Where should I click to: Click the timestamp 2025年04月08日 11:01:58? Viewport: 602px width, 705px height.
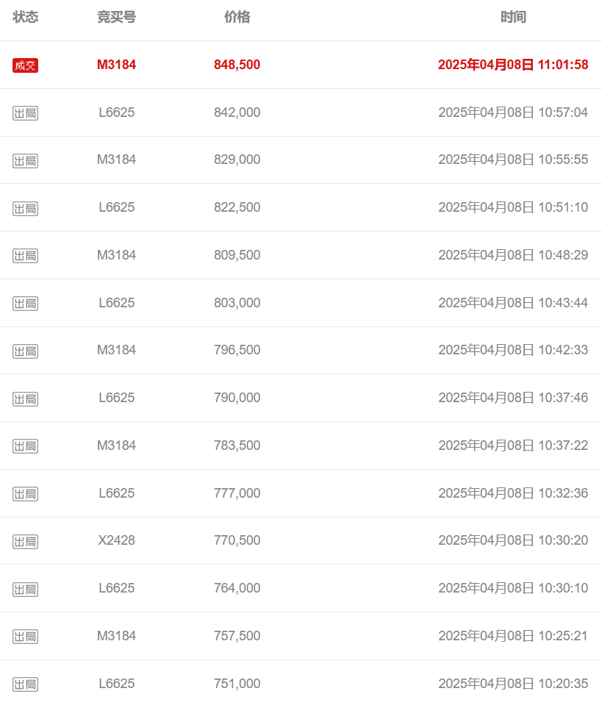(512, 65)
